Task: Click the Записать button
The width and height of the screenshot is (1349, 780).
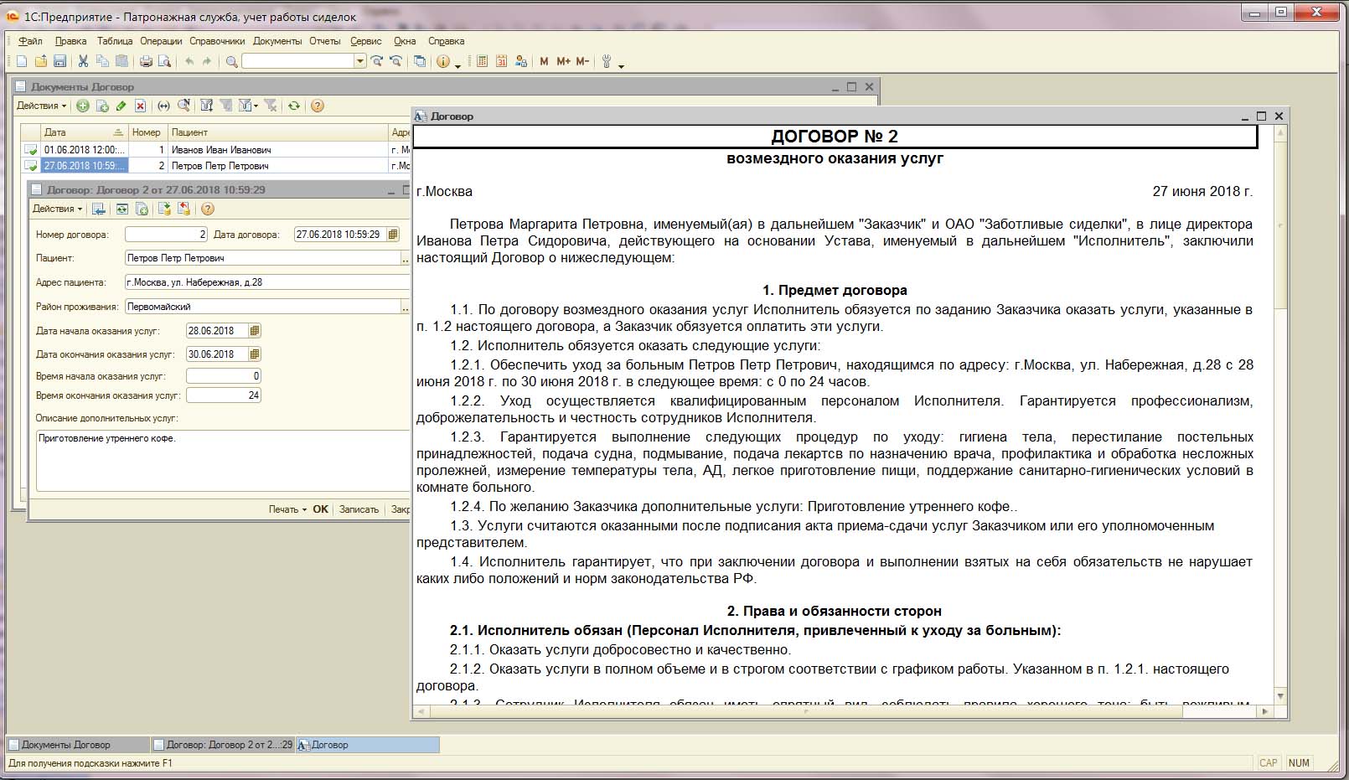Action: (359, 509)
